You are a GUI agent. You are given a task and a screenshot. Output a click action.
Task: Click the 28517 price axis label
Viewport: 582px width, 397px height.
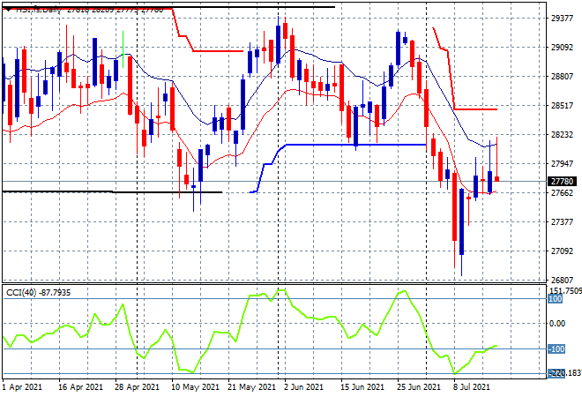(x=562, y=106)
